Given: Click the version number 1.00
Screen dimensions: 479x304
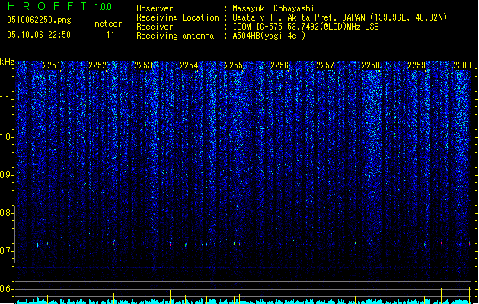Looking at the screenshot, I should pyautogui.click(x=103, y=6).
